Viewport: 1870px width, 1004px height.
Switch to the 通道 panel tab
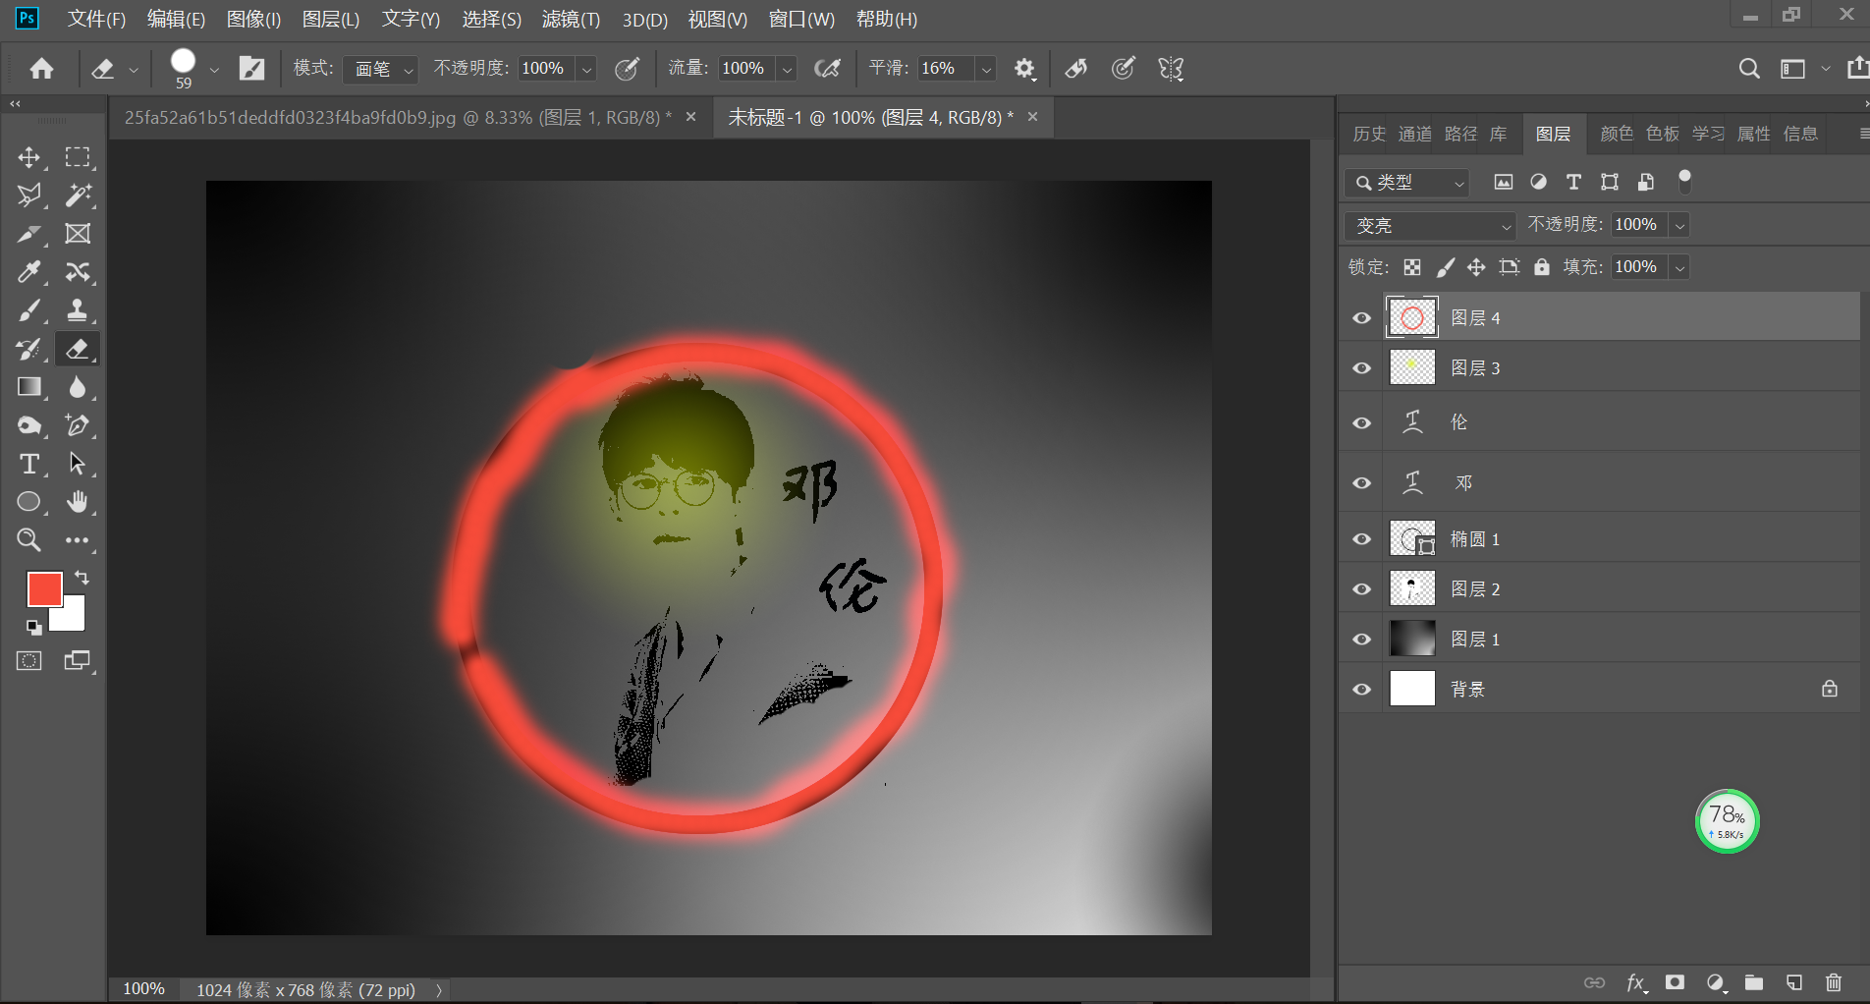(1414, 134)
